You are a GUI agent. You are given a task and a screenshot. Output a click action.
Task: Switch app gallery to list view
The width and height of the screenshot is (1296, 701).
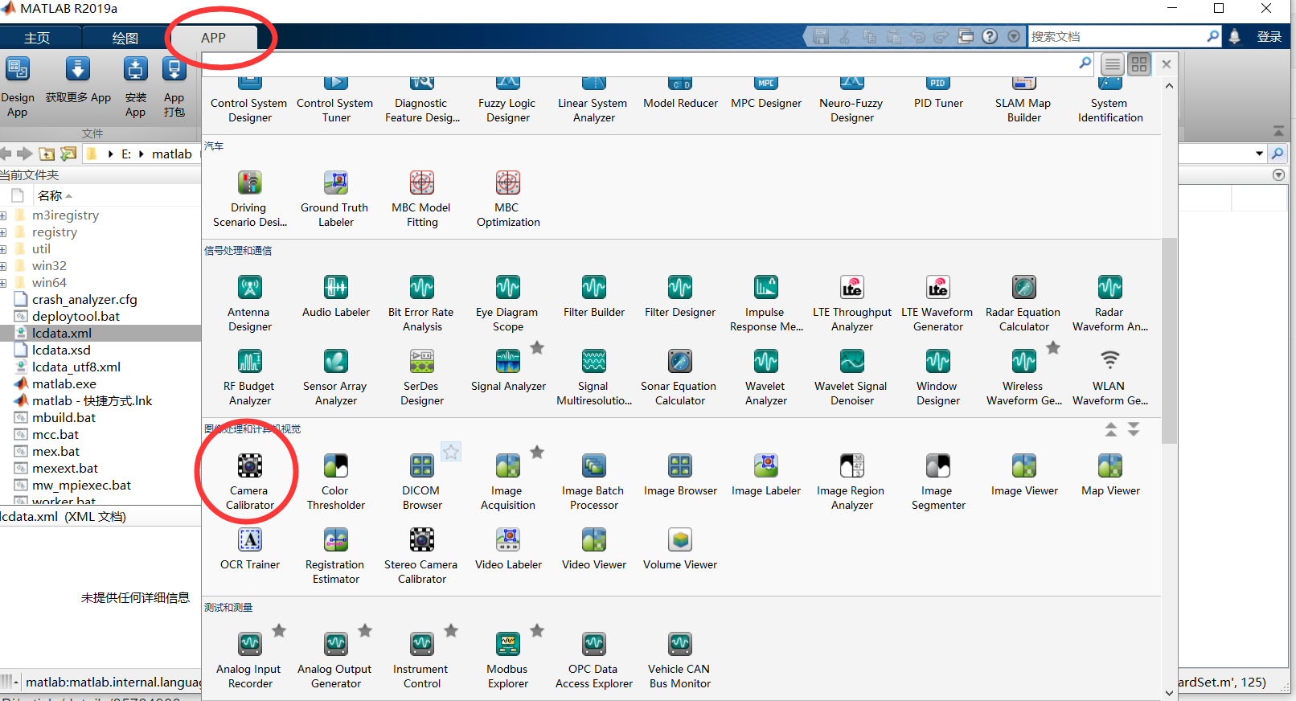pos(1113,64)
